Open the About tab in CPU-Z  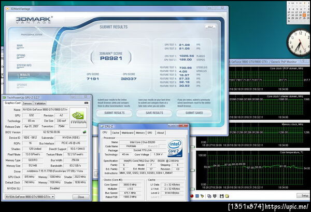click(161, 132)
